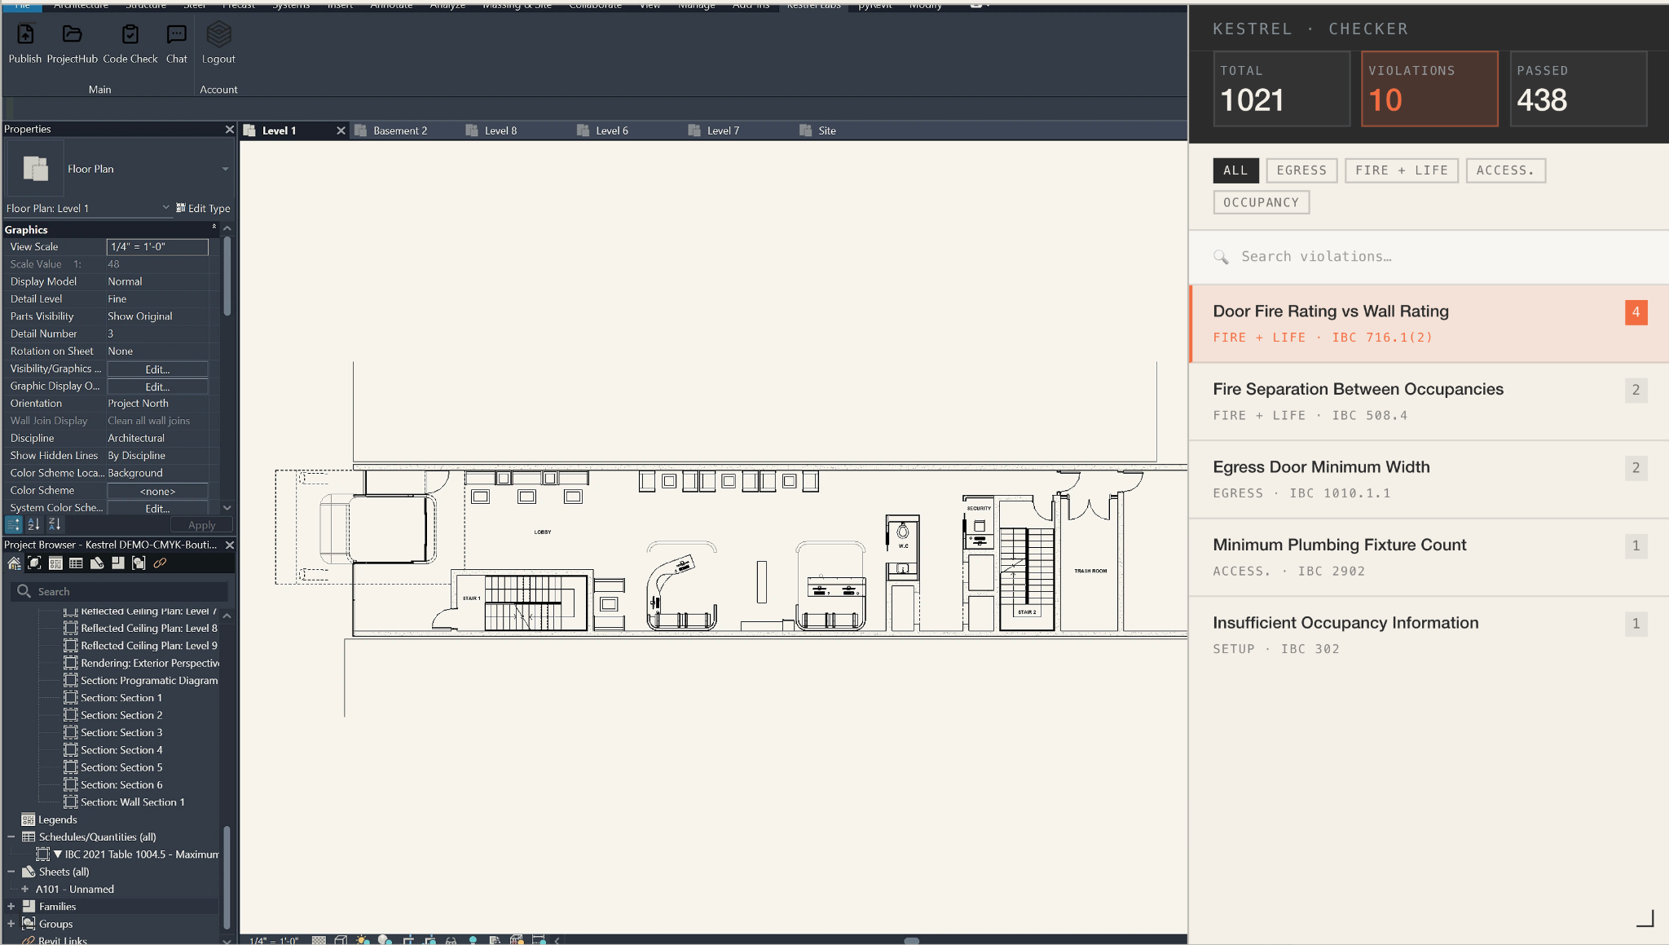Switch to the Basement 2 view tab
This screenshot has height=945, width=1669.
pyautogui.click(x=399, y=130)
